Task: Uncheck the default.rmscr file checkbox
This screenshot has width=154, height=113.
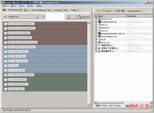Action: 96,19
